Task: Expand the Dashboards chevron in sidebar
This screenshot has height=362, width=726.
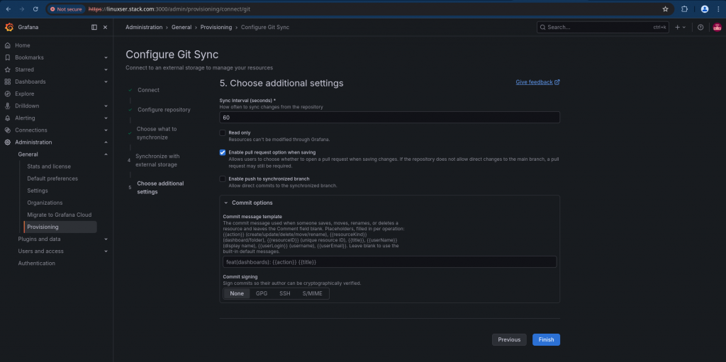Action: coord(106,81)
